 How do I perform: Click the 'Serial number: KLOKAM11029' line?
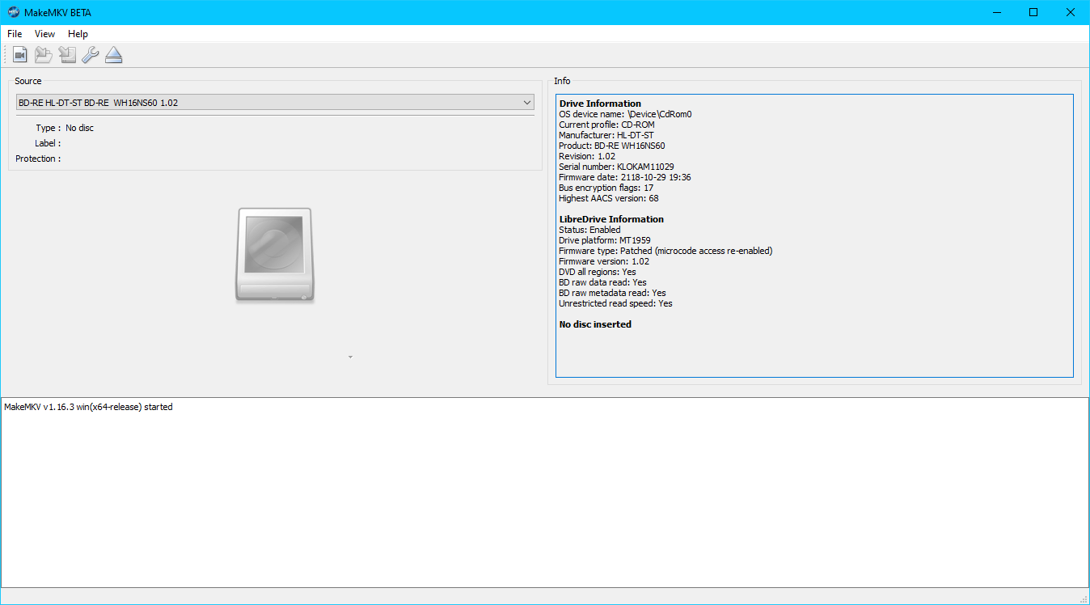pos(616,167)
